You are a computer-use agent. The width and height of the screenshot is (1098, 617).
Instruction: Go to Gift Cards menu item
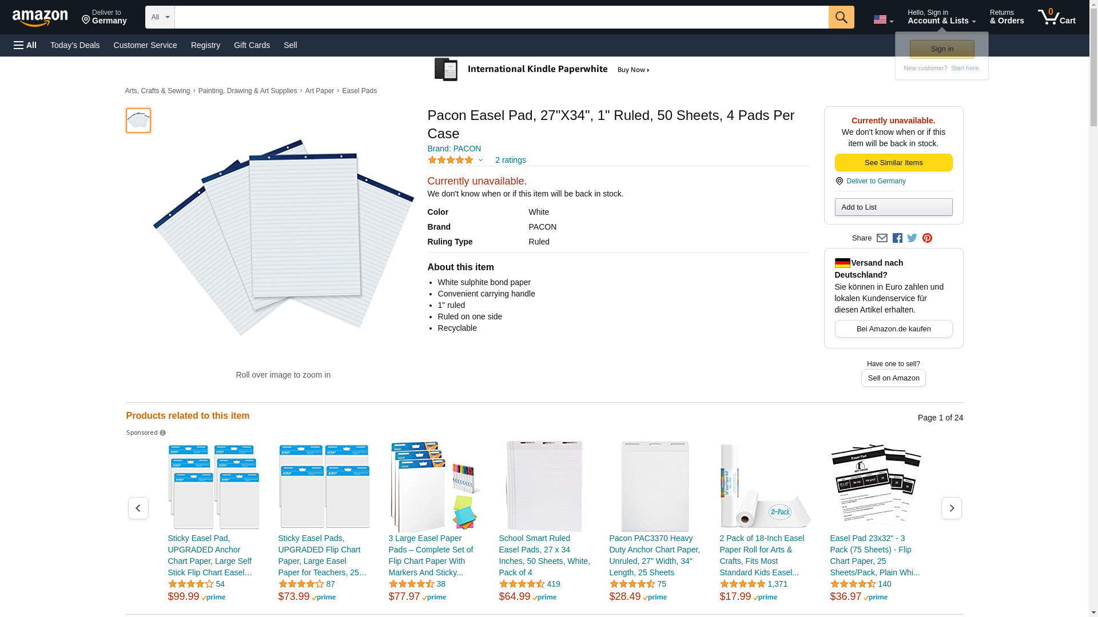pyautogui.click(x=252, y=45)
